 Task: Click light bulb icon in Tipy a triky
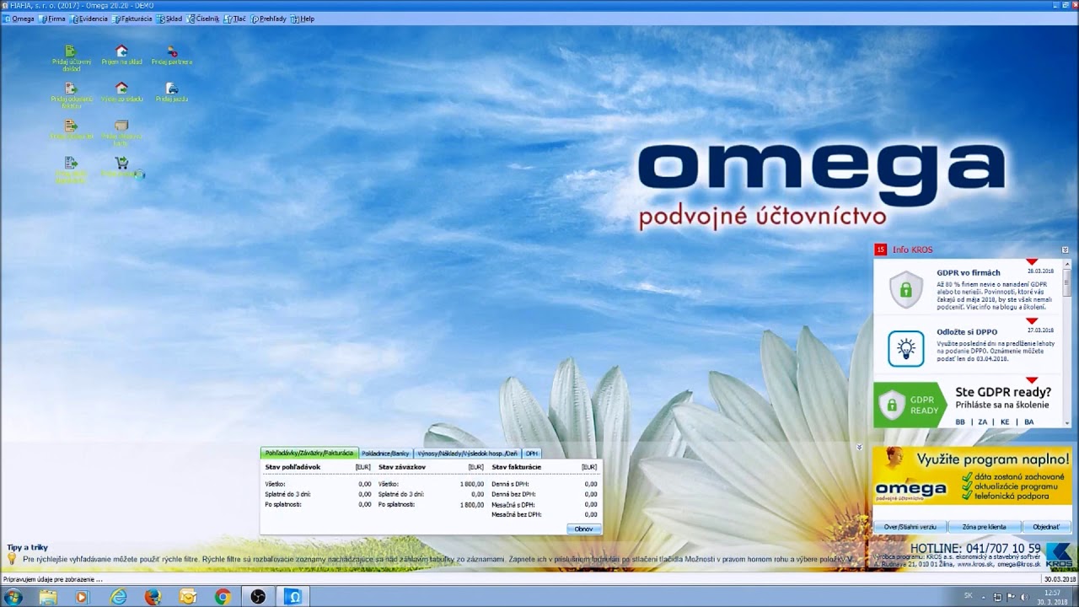point(12,558)
